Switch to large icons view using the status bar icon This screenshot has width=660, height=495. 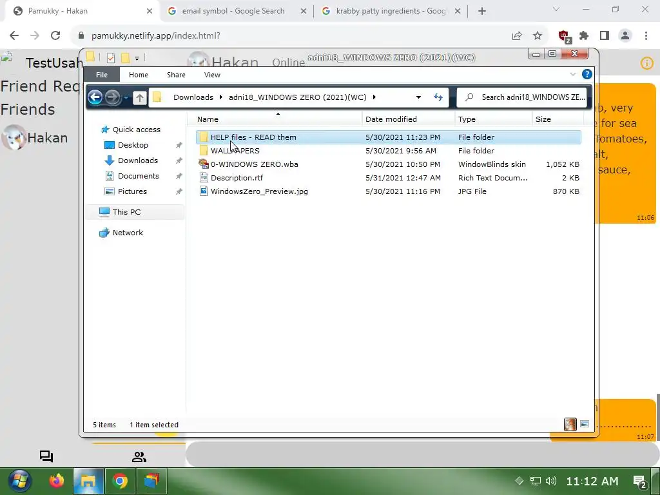[584, 424]
